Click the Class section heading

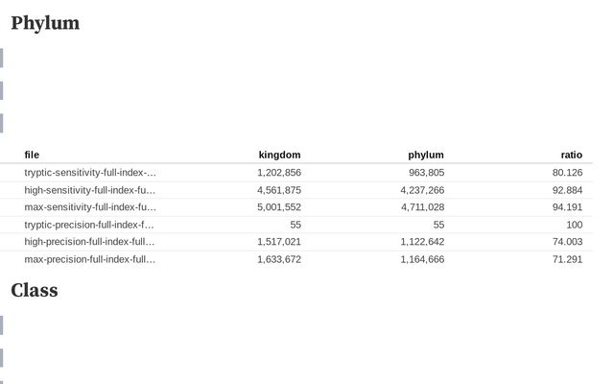pyautogui.click(x=35, y=290)
